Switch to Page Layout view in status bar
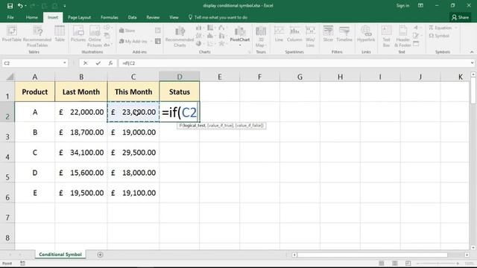The width and height of the screenshot is (477, 268). tap(395, 263)
